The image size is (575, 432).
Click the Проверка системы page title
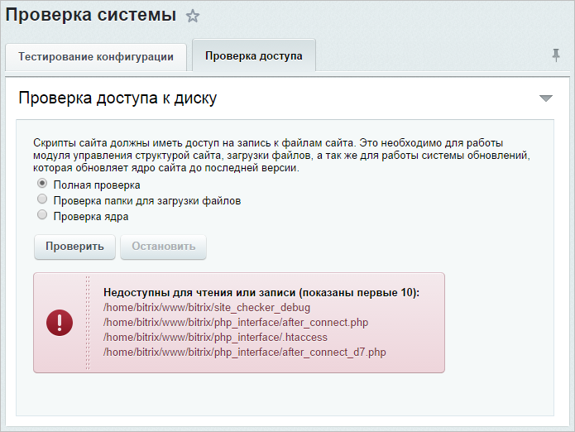(x=90, y=16)
